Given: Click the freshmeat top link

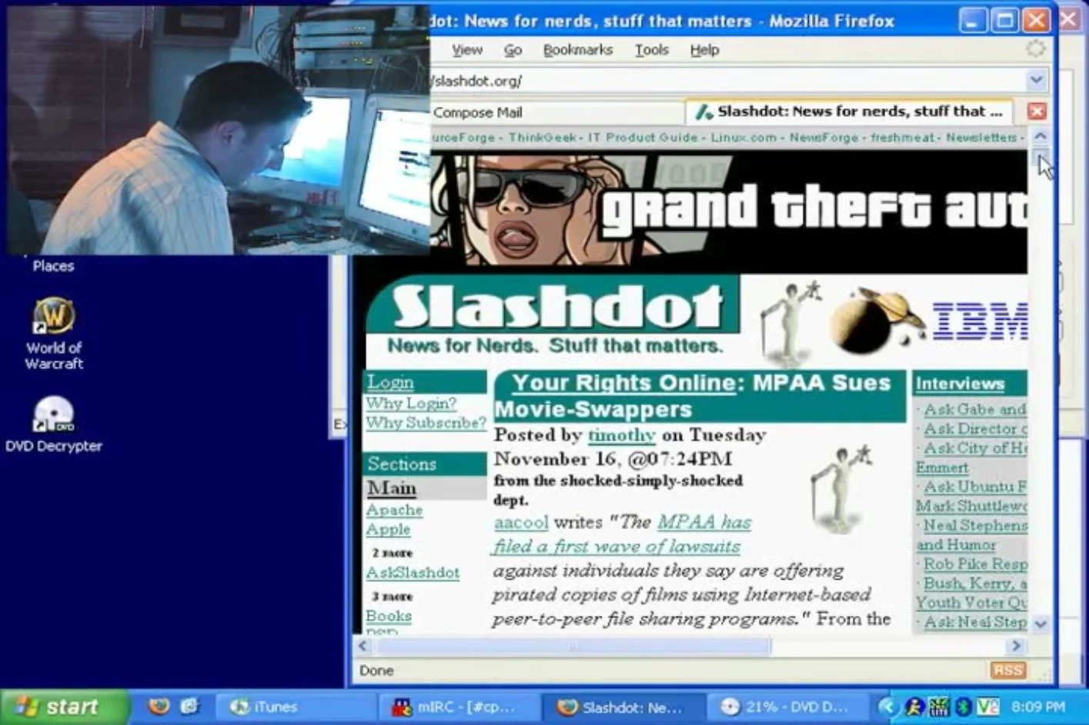Looking at the screenshot, I should tap(902, 138).
